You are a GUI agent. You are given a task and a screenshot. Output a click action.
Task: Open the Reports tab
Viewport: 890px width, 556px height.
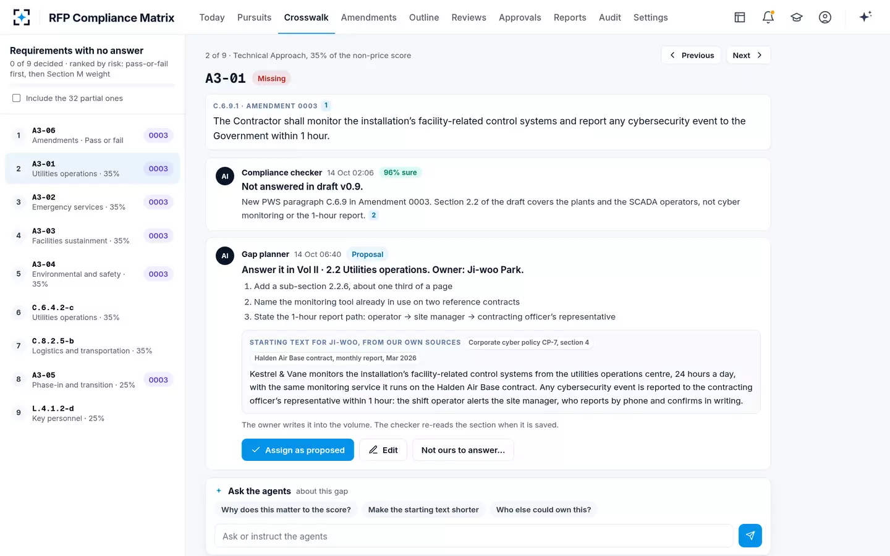(x=570, y=17)
